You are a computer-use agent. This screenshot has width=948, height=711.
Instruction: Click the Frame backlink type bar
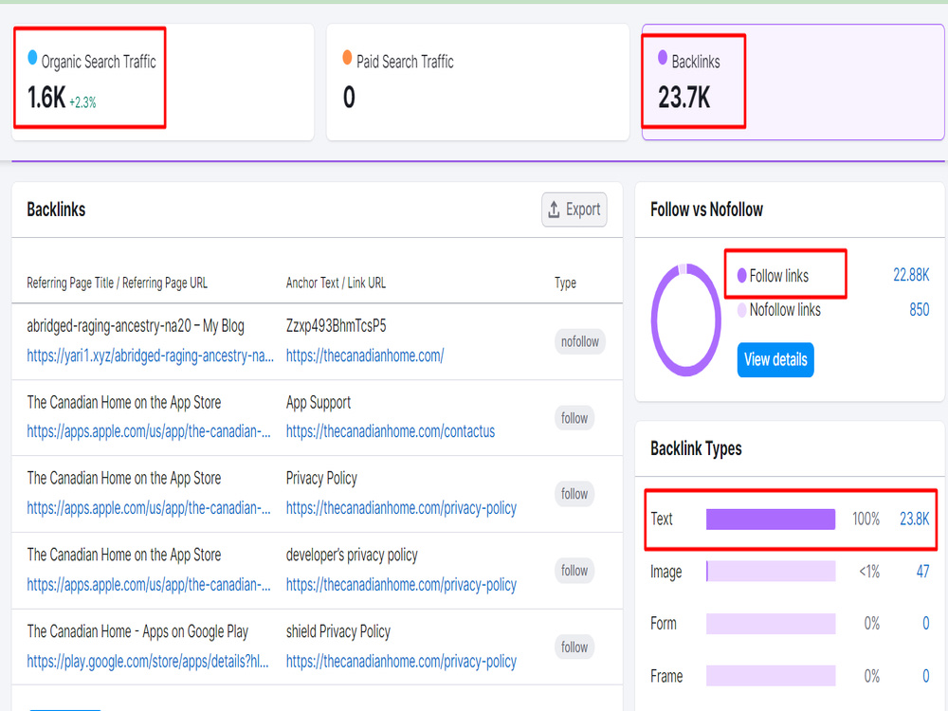click(x=771, y=676)
